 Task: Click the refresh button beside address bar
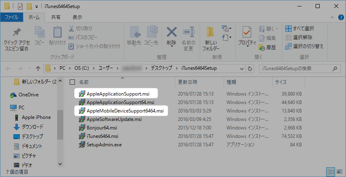tap(250, 69)
